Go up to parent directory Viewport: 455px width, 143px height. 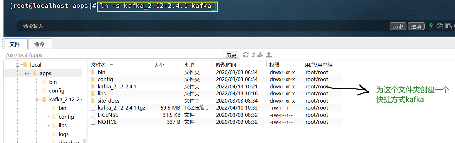coord(253,55)
